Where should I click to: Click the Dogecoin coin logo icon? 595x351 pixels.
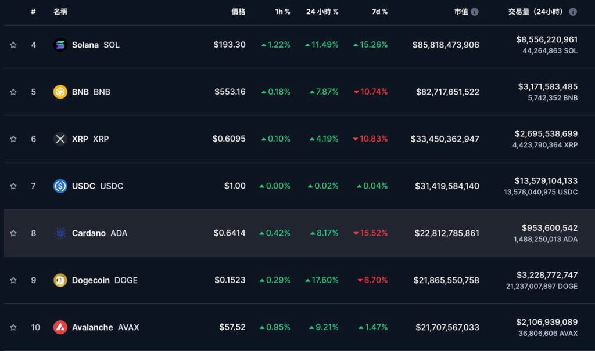pos(60,280)
